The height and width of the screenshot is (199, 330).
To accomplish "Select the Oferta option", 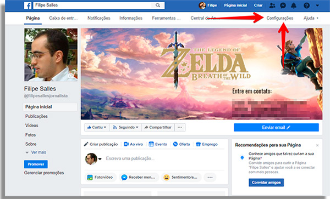I will coord(182,144).
